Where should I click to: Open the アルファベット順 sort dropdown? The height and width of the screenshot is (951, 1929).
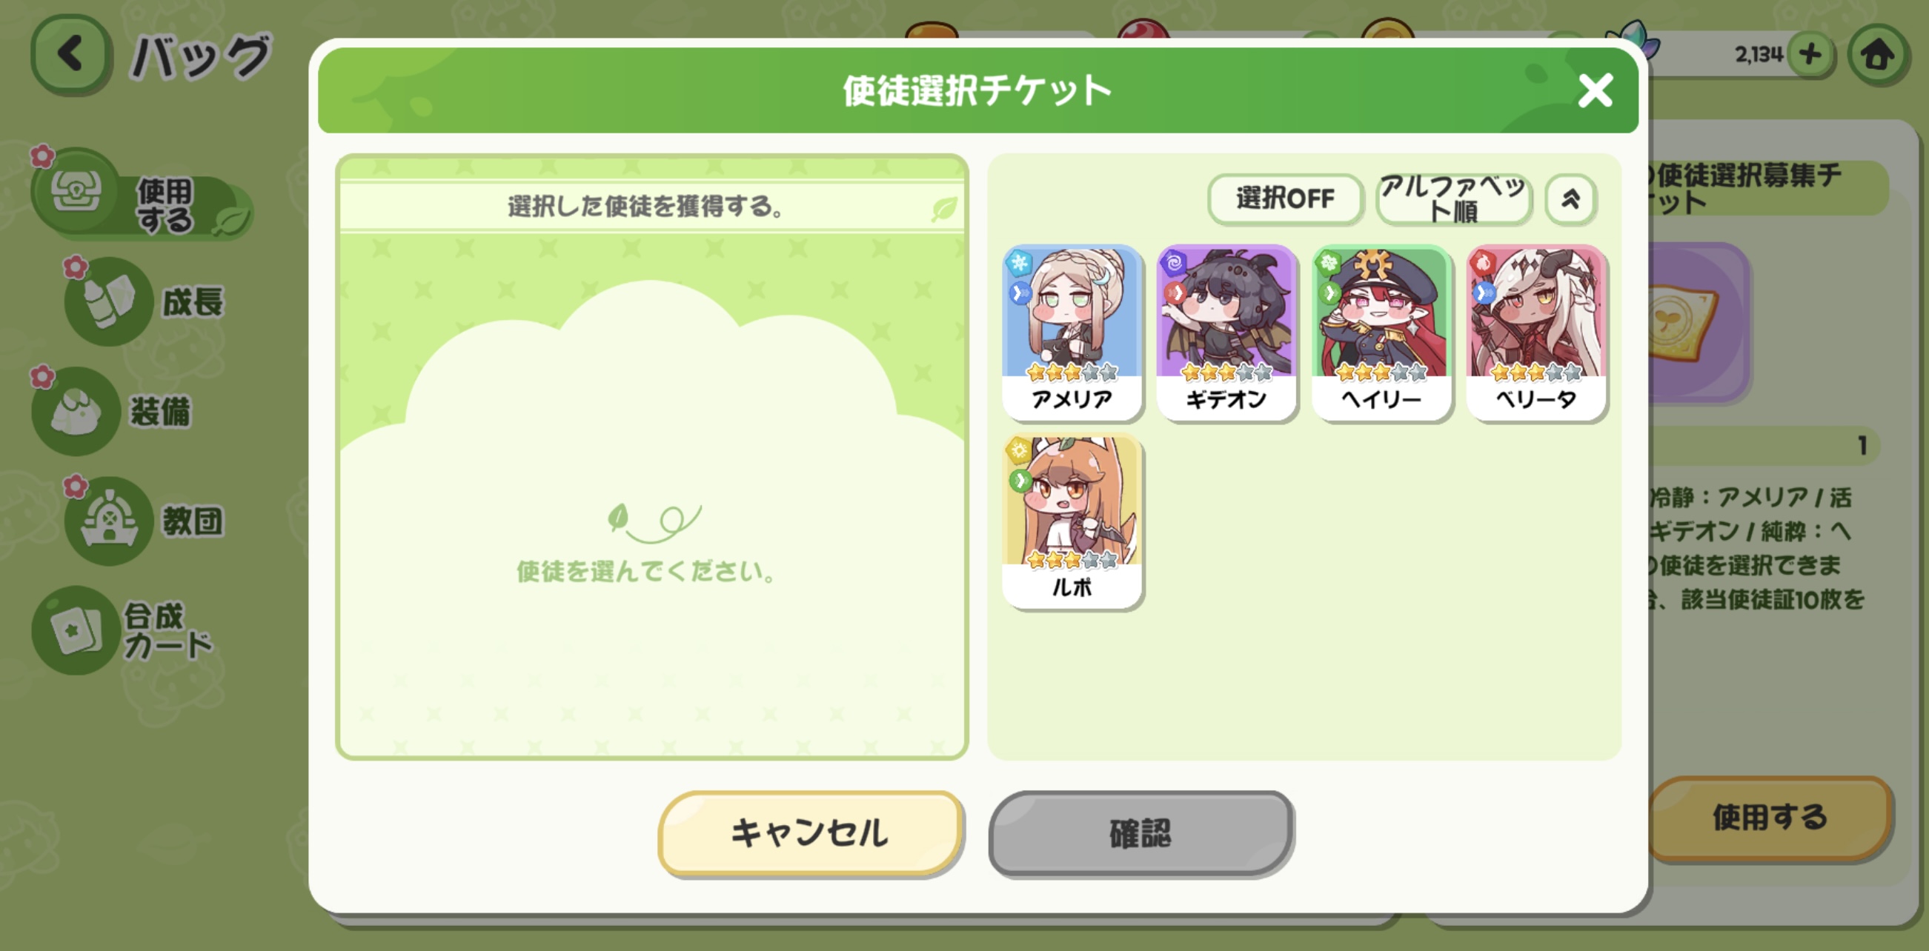(1452, 199)
